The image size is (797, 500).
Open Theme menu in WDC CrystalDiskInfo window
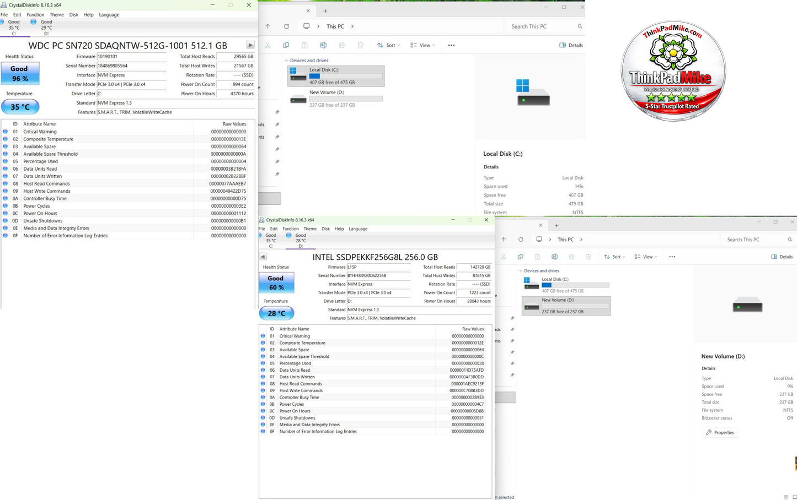(x=57, y=15)
